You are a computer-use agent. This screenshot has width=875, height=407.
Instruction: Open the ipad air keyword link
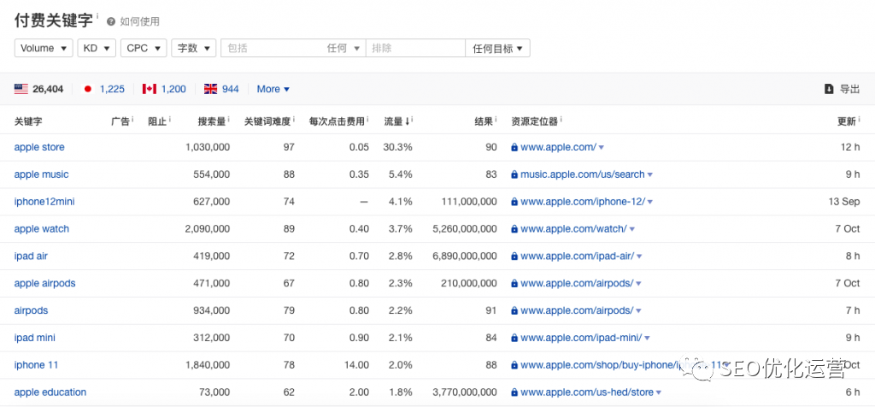point(32,257)
